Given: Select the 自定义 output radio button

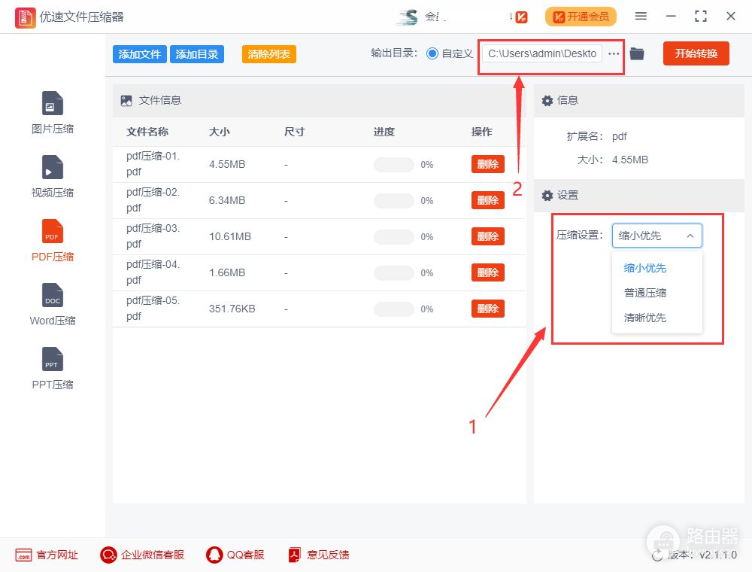Looking at the screenshot, I should tap(432, 53).
